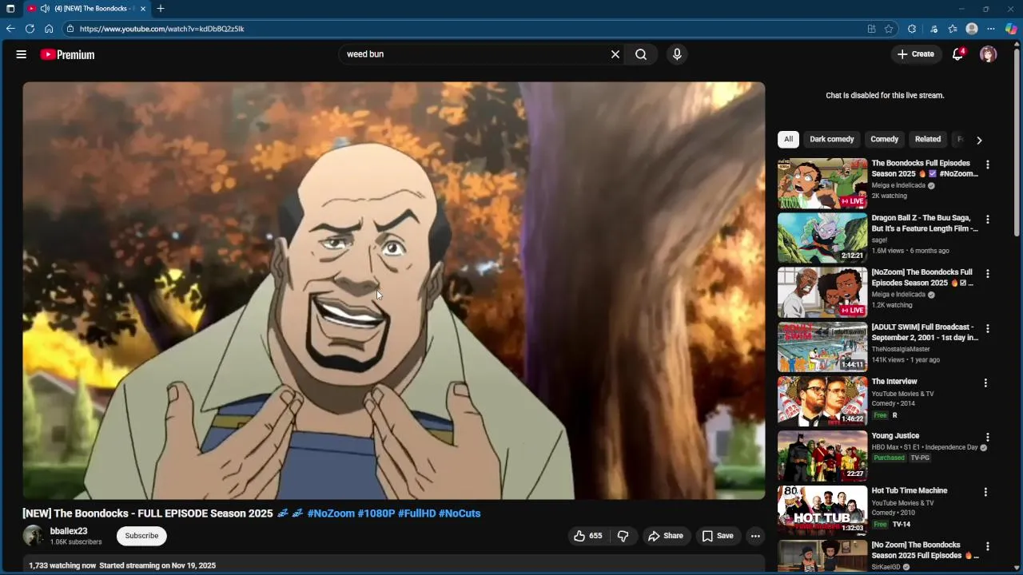Close the Boondocks browser tab

[x=143, y=9]
